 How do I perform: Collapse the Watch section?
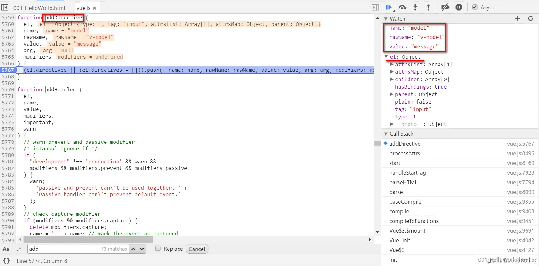point(386,19)
